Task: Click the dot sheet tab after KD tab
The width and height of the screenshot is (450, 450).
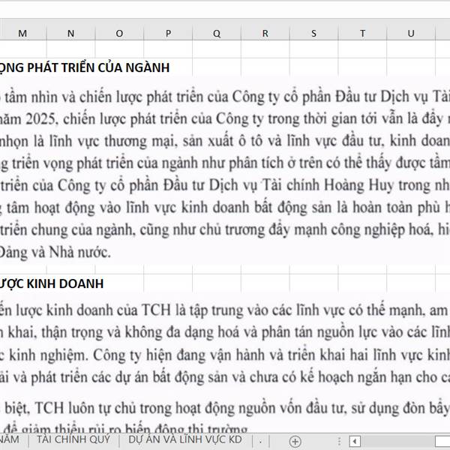Action: [x=260, y=440]
